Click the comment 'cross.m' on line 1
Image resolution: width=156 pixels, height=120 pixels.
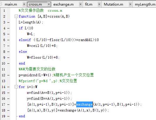click(55, 11)
